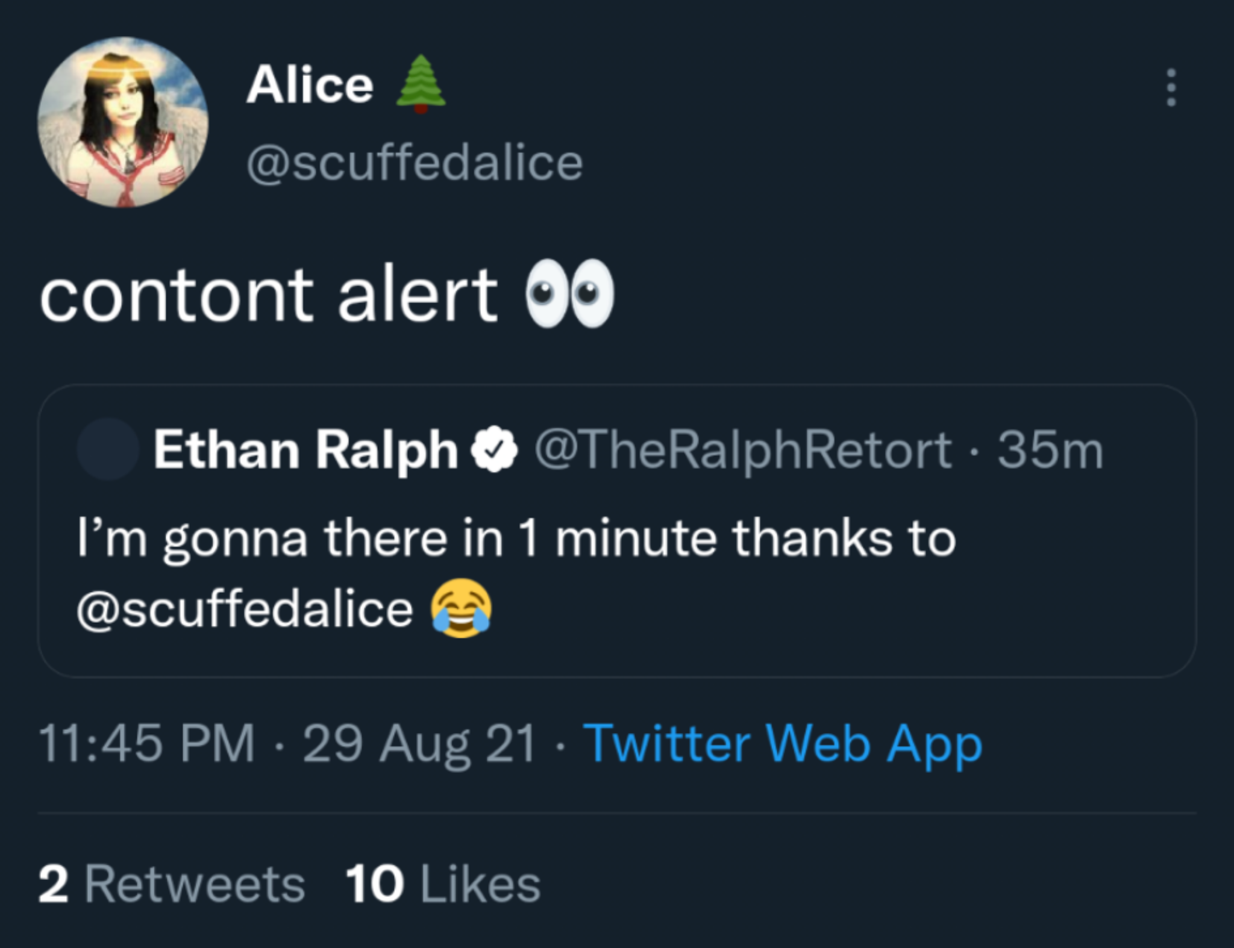Click the 'contont alert' tweet text
Image resolution: width=1234 pixels, height=948 pixels.
[x=269, y=295]
